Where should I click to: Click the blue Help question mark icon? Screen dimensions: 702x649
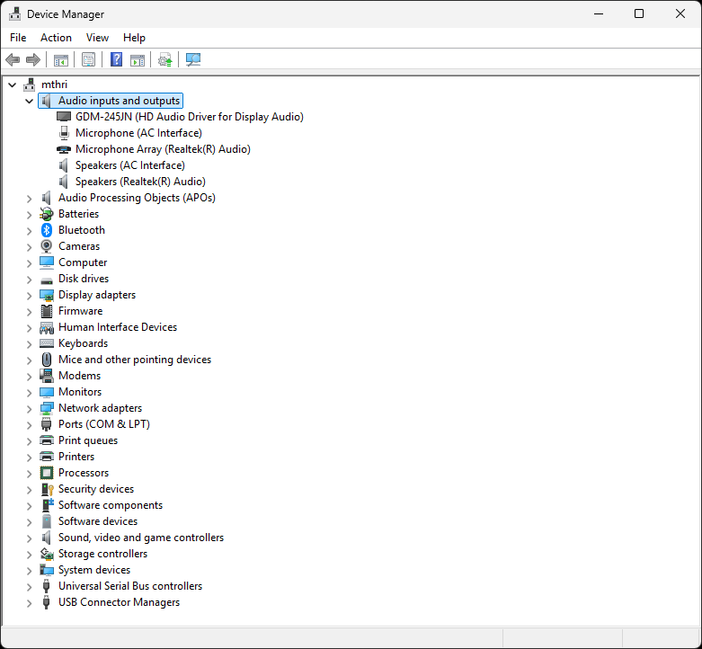click(x=117, y=59)
